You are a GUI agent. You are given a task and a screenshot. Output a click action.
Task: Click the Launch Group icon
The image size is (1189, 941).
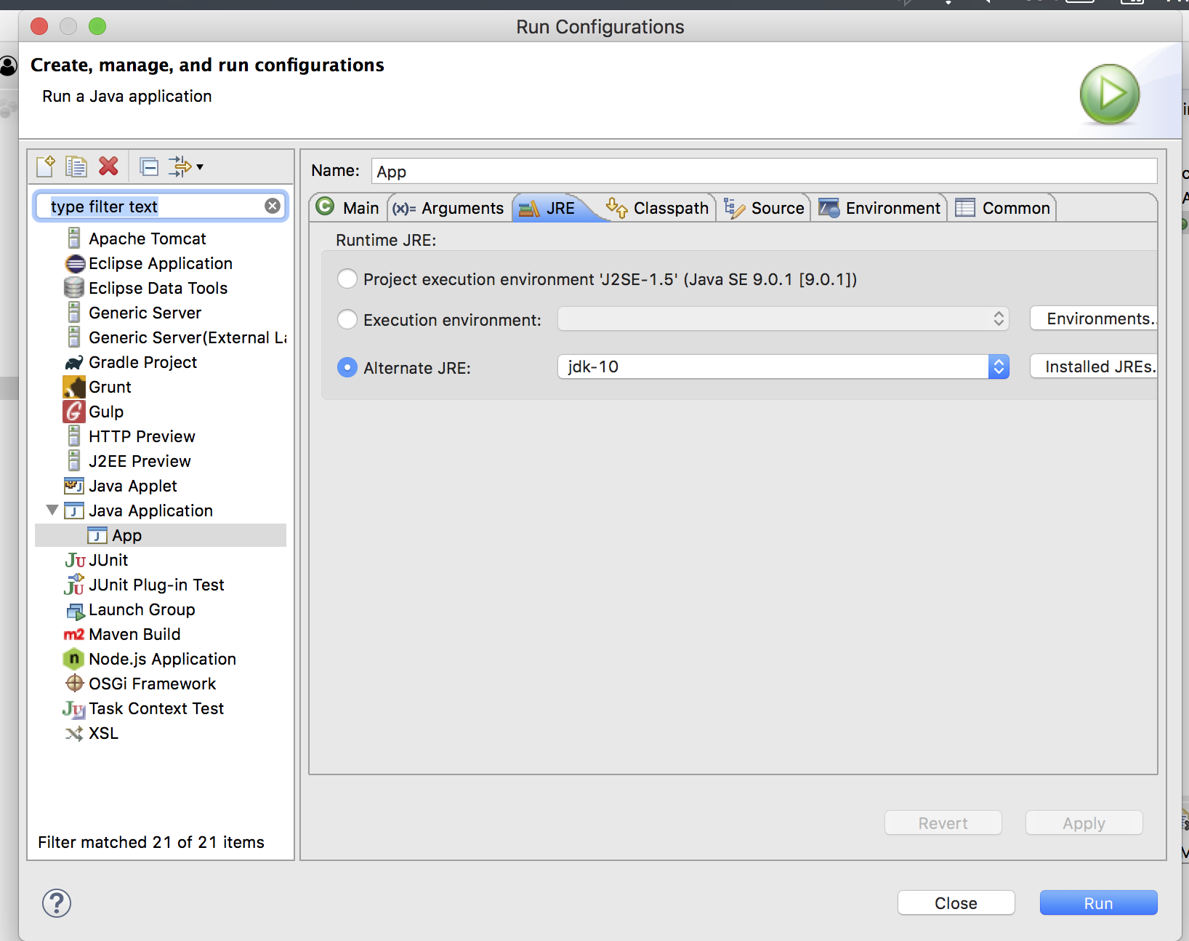[76, 610]
